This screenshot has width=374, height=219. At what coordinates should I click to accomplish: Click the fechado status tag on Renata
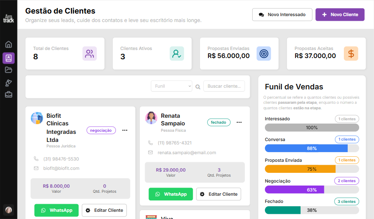(x=219, y=122)
